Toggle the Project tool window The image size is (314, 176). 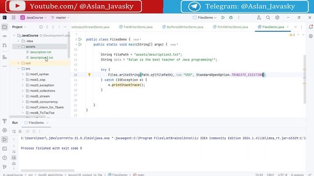tap(4, 27)
